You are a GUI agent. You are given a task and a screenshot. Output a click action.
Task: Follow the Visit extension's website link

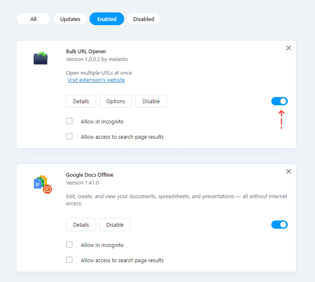pyautogui.click(x=96, y=80)
